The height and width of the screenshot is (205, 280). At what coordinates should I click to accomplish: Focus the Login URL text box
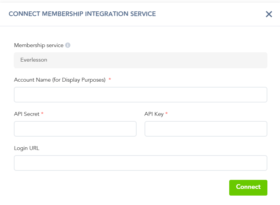coord(141,163)
